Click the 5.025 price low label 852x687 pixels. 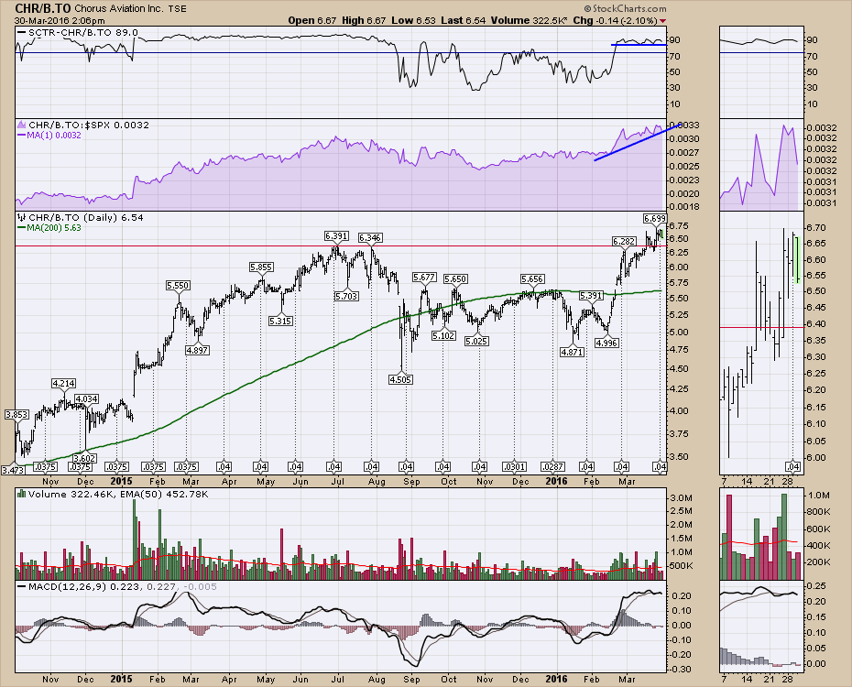pos(476,341)
